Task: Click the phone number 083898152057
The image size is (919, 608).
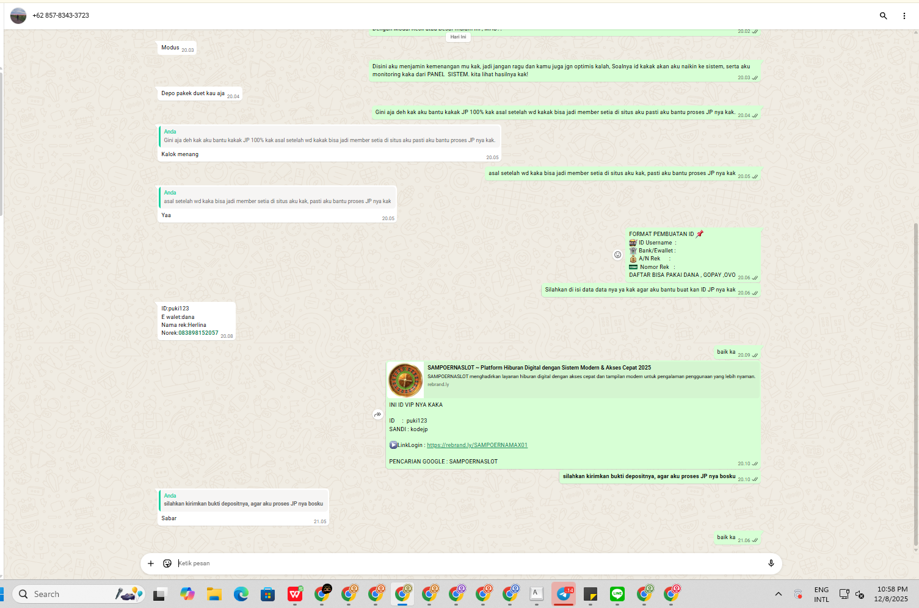Action: (x=198, y=333)
